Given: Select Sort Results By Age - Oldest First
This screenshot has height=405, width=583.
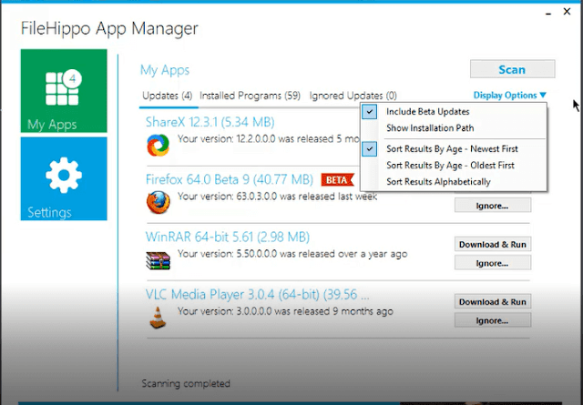Looking at the screenshot, I should 450,166.
